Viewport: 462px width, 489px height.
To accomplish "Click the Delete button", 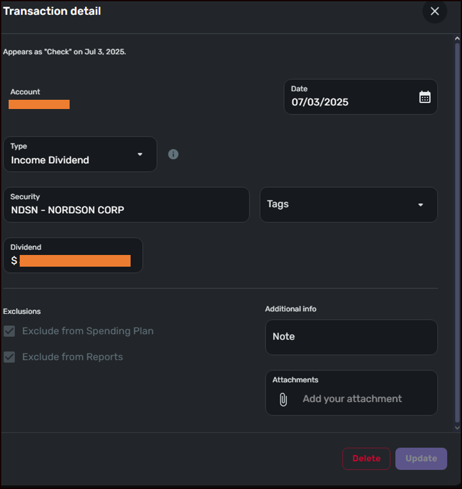I will [x=366, y=458].
